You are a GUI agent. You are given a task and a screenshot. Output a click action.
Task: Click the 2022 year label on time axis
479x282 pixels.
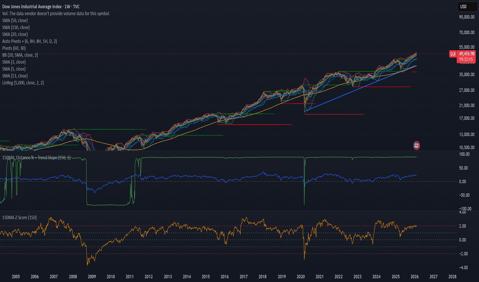339,277
